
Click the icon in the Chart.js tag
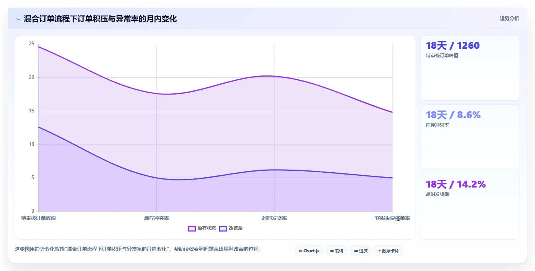[x=301, y=251]
